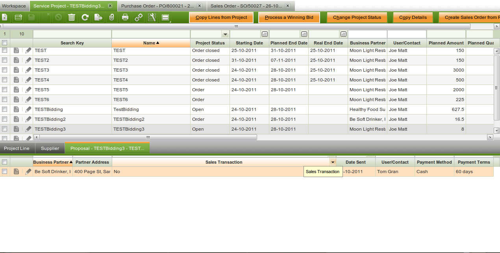Click Process a Winning Bid button

click(289, 17)
